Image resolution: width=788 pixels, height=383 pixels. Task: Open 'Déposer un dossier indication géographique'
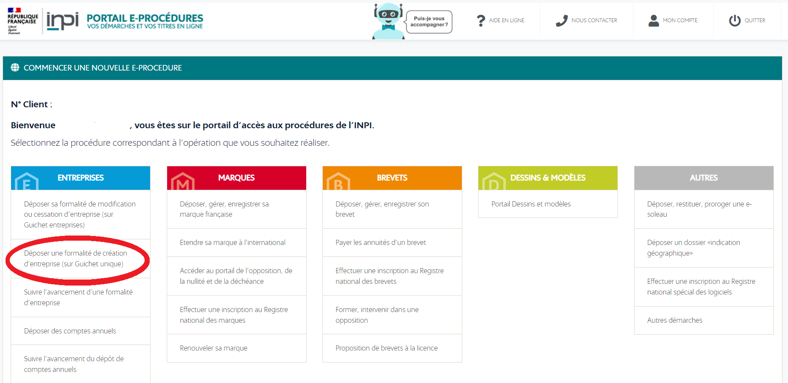tap(693, 248)
